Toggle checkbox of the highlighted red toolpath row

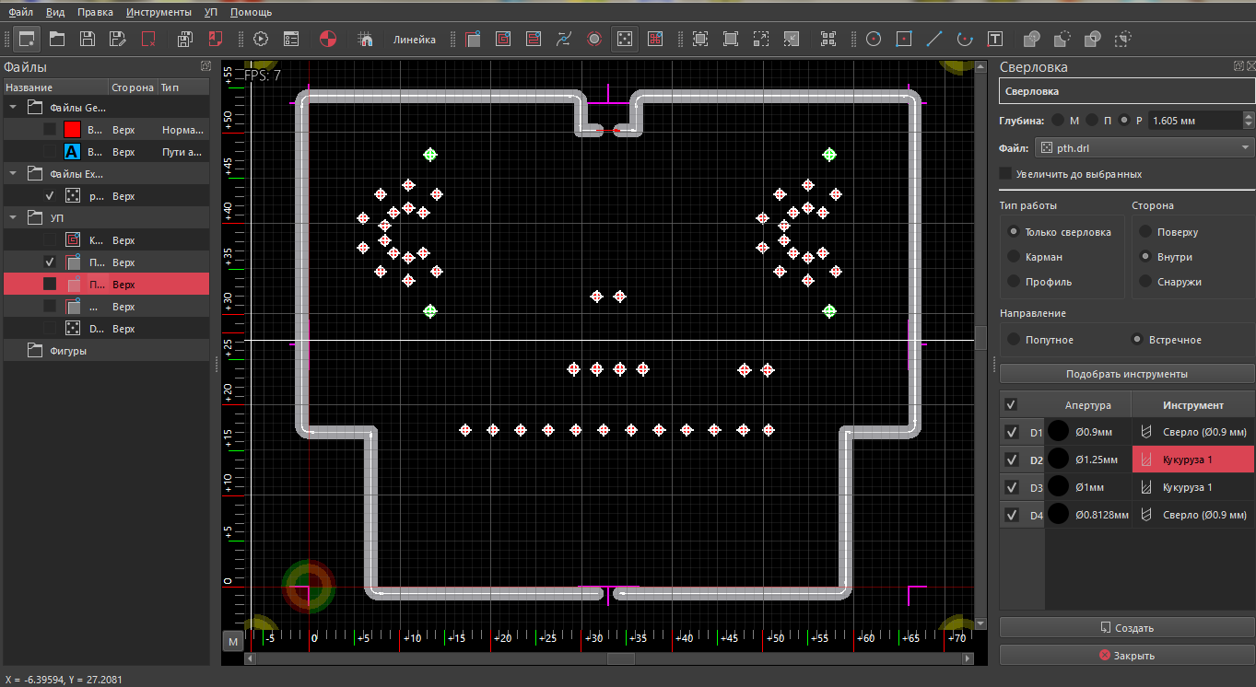50,284
